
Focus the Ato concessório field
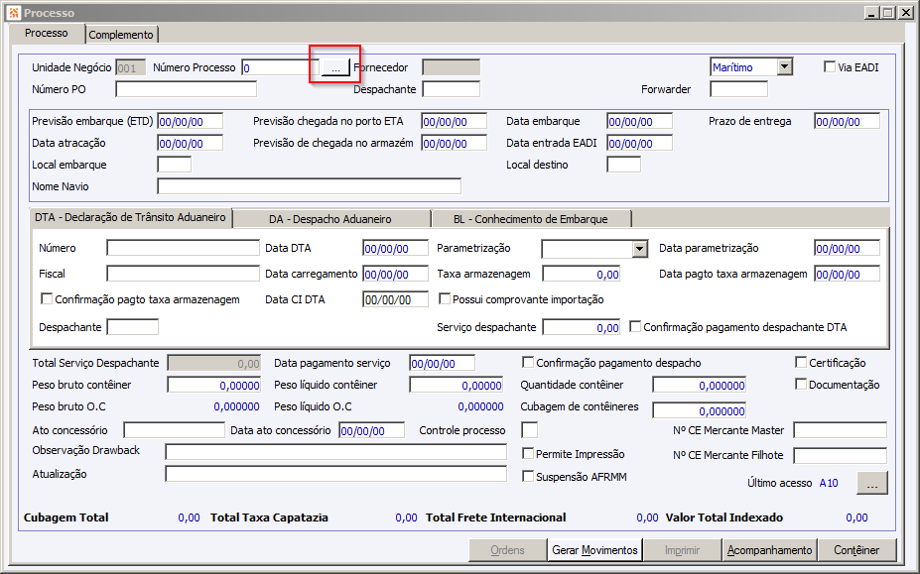175,430
